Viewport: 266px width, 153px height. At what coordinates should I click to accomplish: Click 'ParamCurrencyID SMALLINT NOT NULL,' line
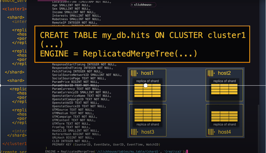click(82, 92)
